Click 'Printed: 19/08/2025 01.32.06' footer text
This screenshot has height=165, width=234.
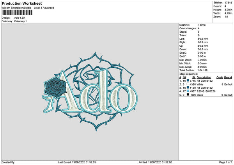[155, 162]
